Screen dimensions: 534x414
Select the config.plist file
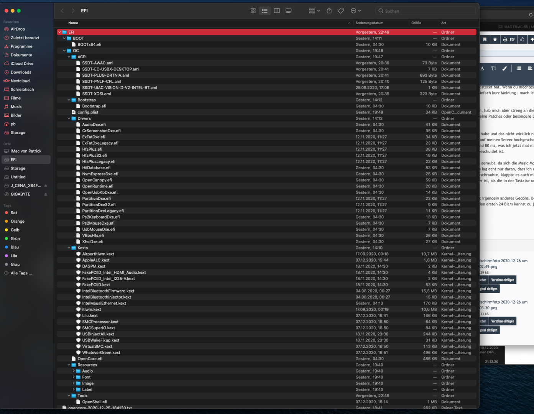point(267,112)
